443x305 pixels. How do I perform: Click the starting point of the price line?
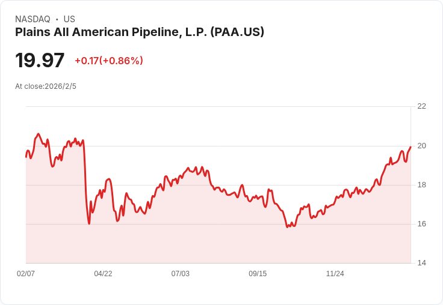coord(26,157)
